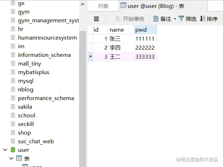This screenshot has height=167, width=223.
Task: Select the sakila database
Action: pyautogui.click(x=25, y=107)
